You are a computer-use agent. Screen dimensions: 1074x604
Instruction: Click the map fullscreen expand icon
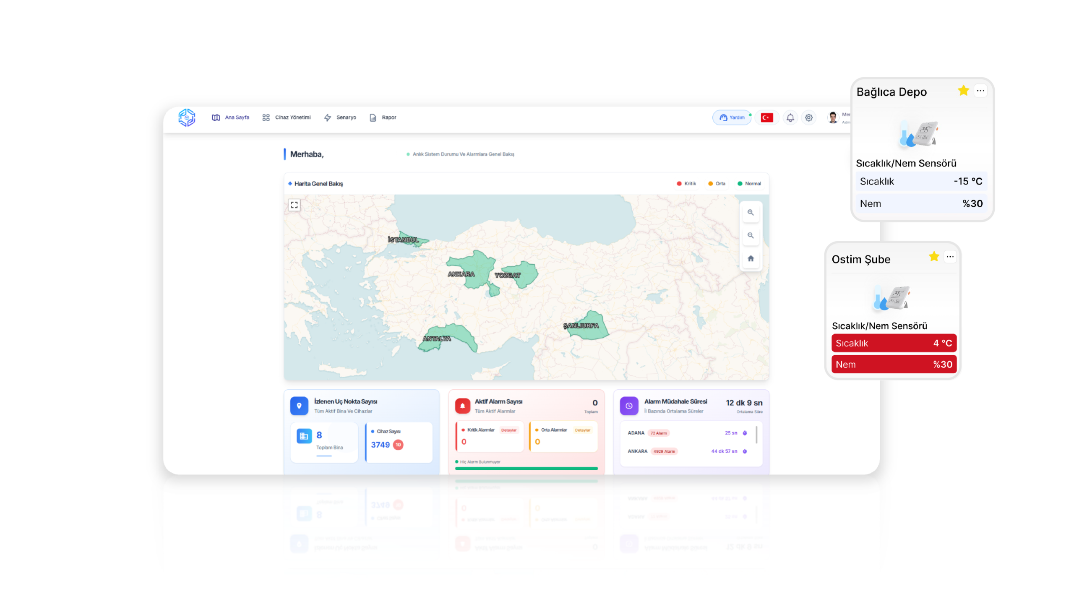click(x=294, y=205)
